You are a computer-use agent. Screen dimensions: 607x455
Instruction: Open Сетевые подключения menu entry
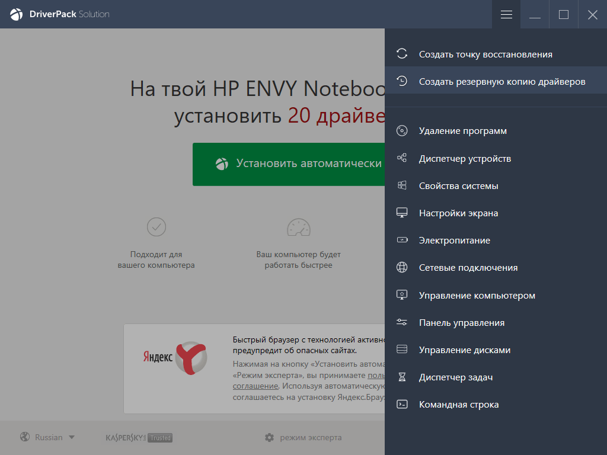click(x=496, y=268)
